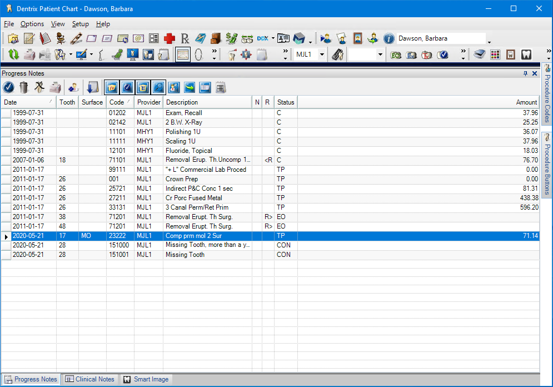Click the EO existing other status icon
Screen dimensions: 553x387
396,54
